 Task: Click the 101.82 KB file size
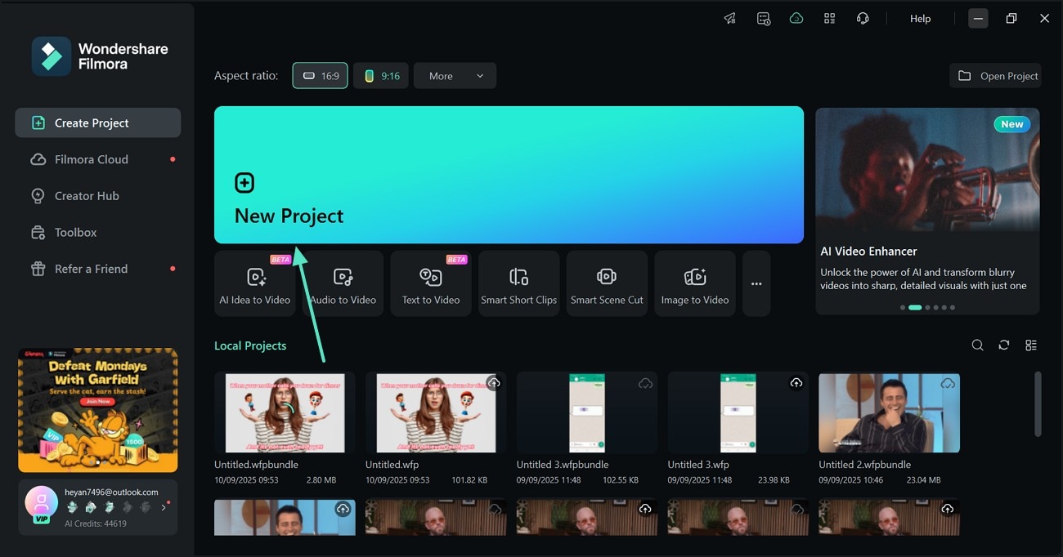(x=469, y=480)
